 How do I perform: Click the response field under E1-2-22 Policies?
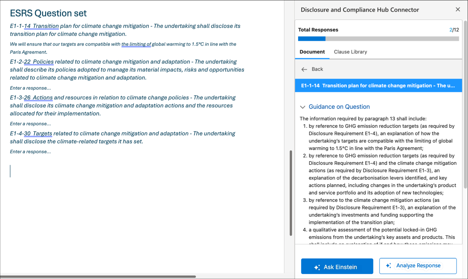point(30,88)
